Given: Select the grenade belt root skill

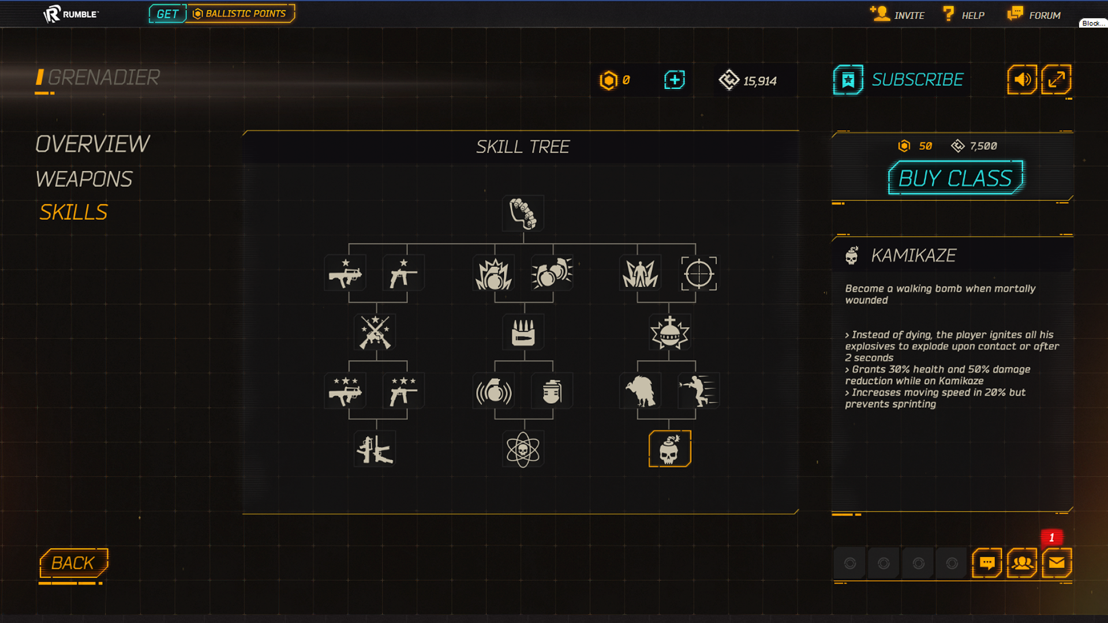Looking at the screenshot, I should (x=523, y=213).
